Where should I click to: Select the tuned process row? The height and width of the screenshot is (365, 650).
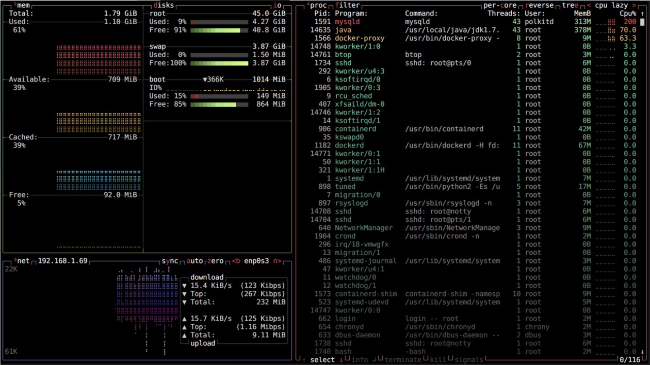click(473, 187)
